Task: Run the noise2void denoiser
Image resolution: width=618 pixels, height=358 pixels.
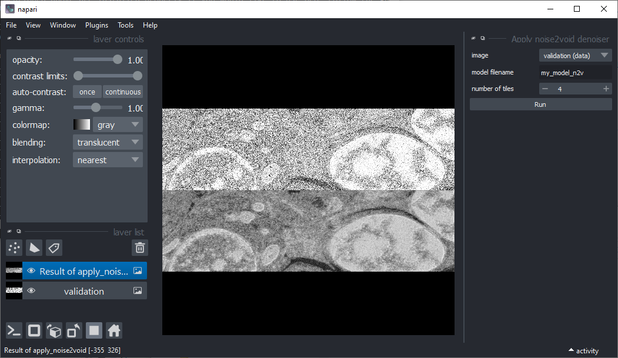Action: point(540,104)
